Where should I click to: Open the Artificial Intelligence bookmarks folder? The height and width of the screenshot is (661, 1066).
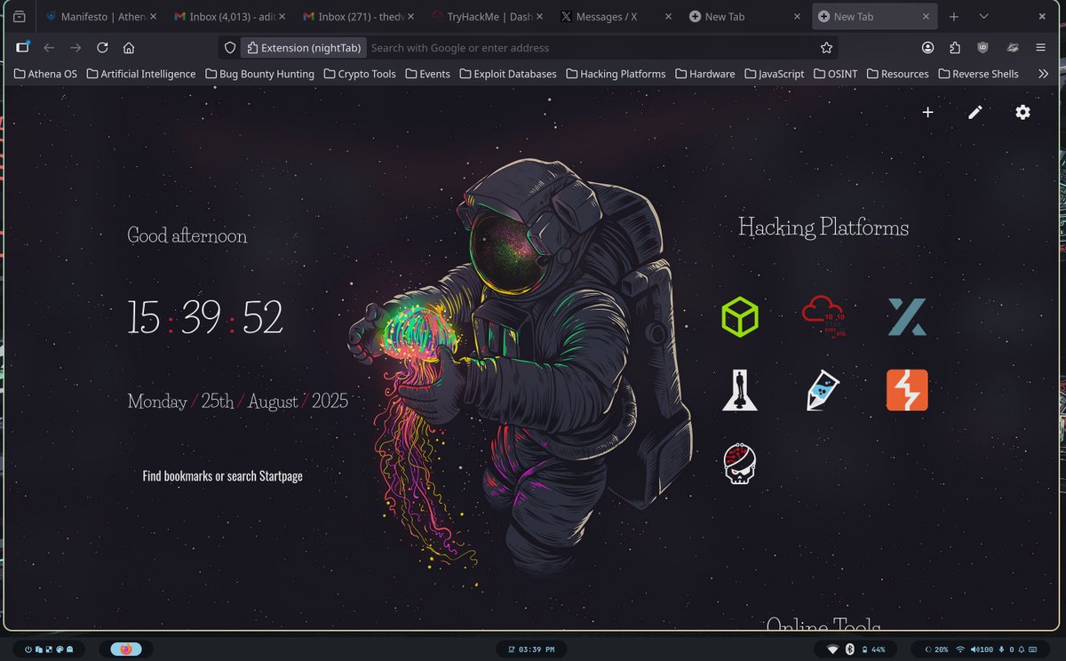tap(141, 74)
